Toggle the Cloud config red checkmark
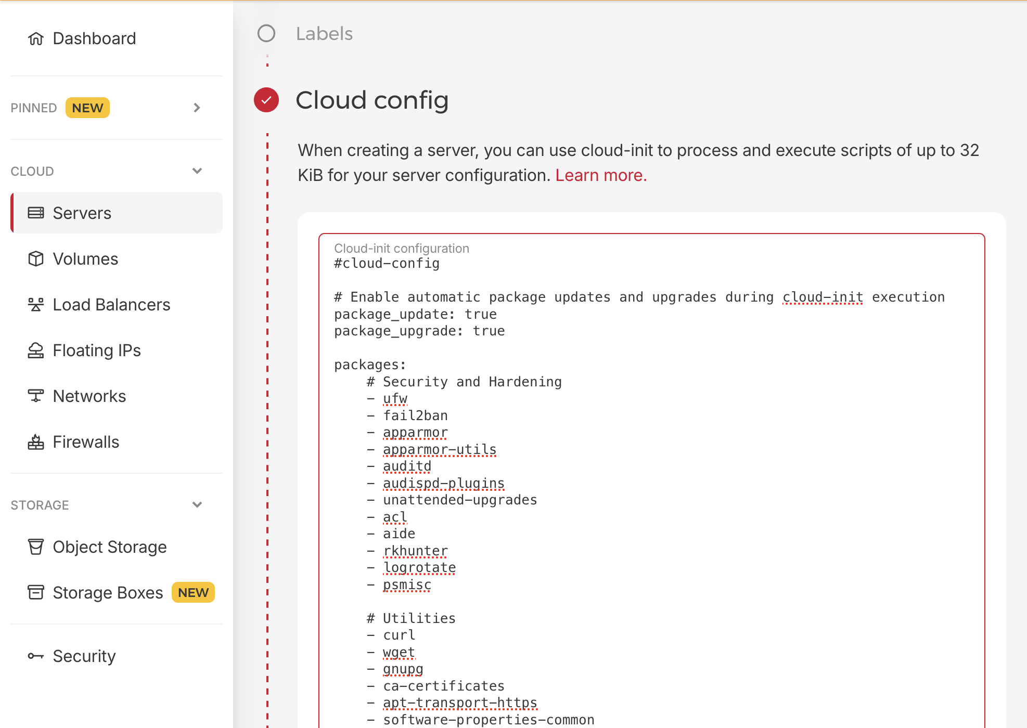The width and height of the screenshot is (1027, 728). click(266, 100)
